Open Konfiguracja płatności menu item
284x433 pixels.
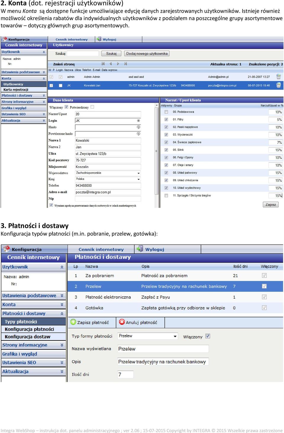pyautogui.click(x=33, y=329)
